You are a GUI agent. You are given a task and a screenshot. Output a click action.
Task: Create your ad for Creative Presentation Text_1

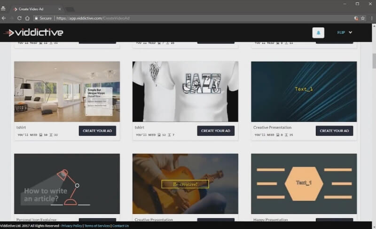click(x=334, y=131)
